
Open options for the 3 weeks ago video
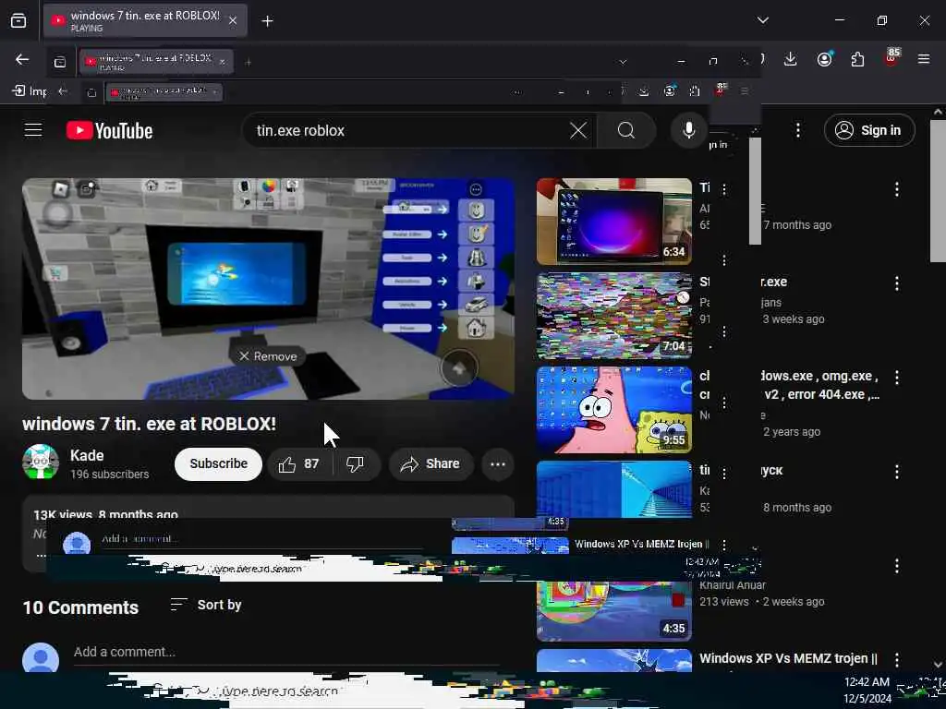[x=896, y=283]
